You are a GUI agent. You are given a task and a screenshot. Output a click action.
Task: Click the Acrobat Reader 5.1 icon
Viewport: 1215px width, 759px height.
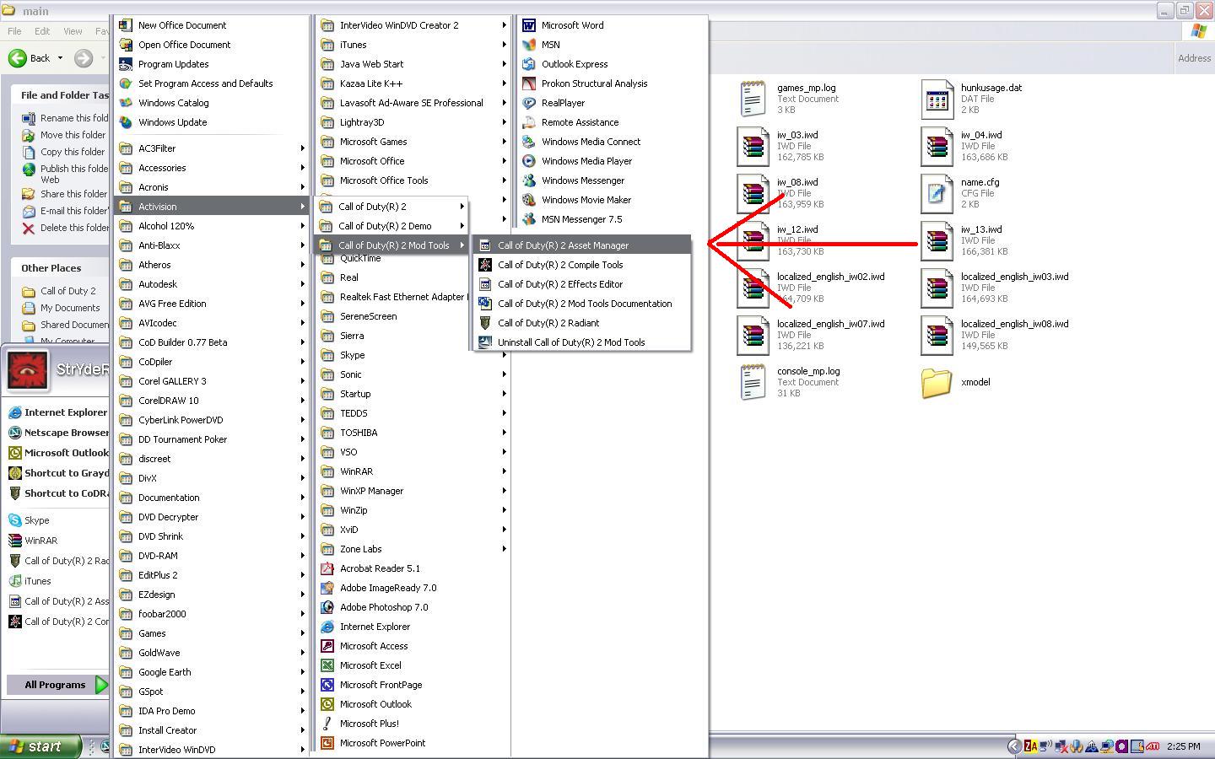tap(327, 568)
